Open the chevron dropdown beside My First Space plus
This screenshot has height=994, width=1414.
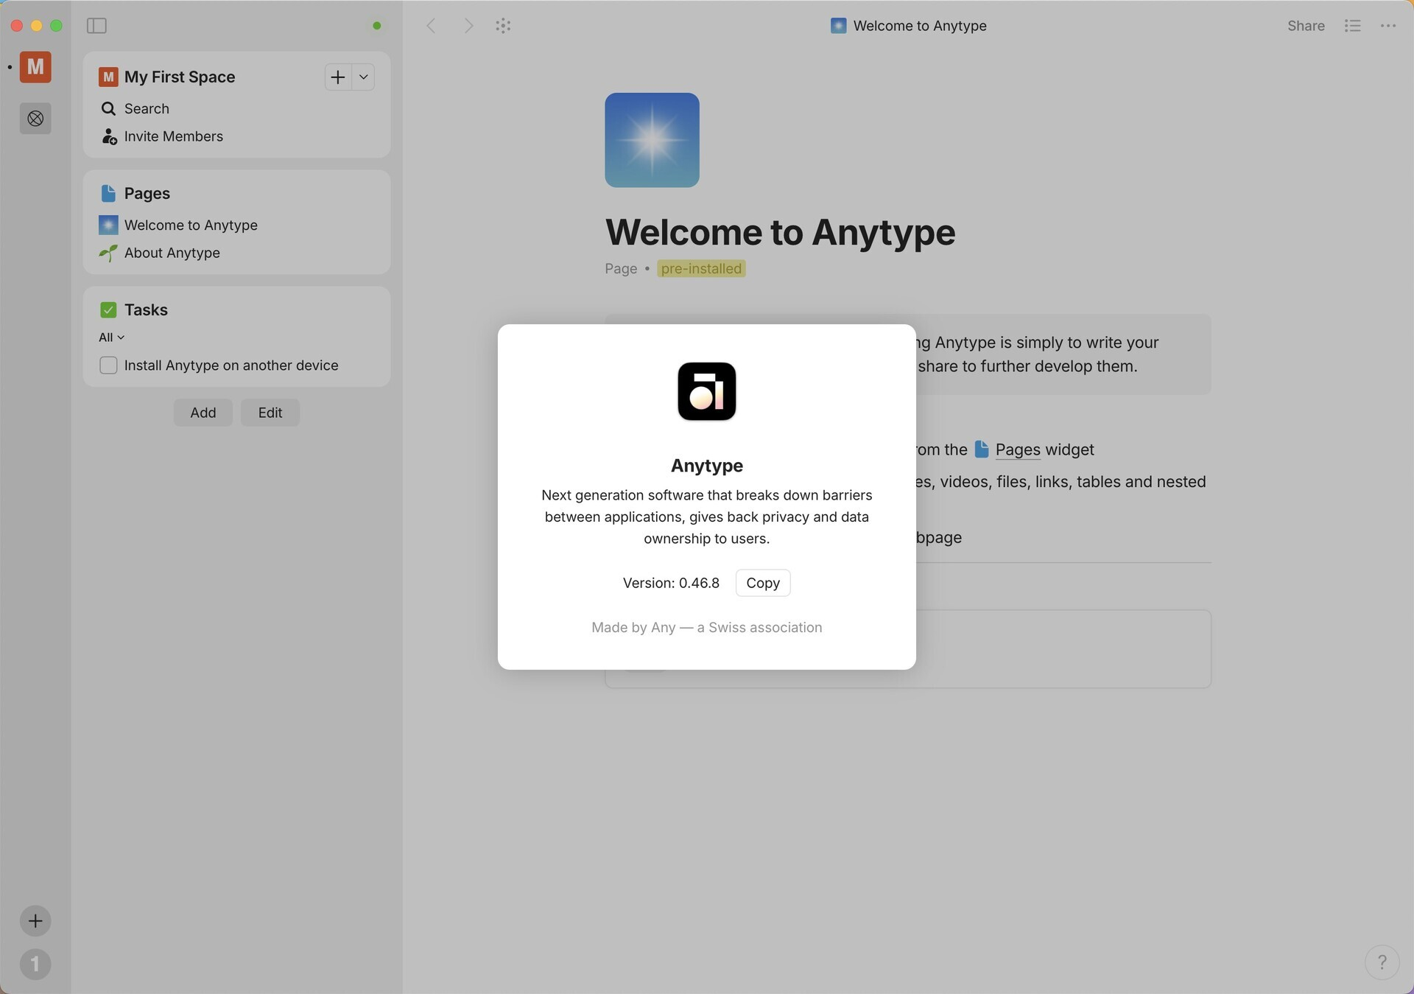(x=362, y=77)
